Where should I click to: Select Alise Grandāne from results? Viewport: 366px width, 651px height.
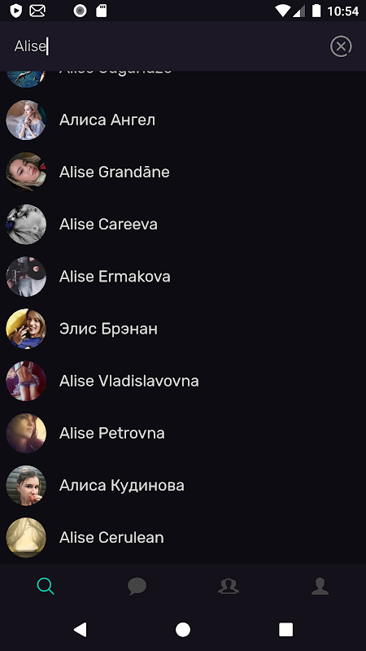point(183,172)
